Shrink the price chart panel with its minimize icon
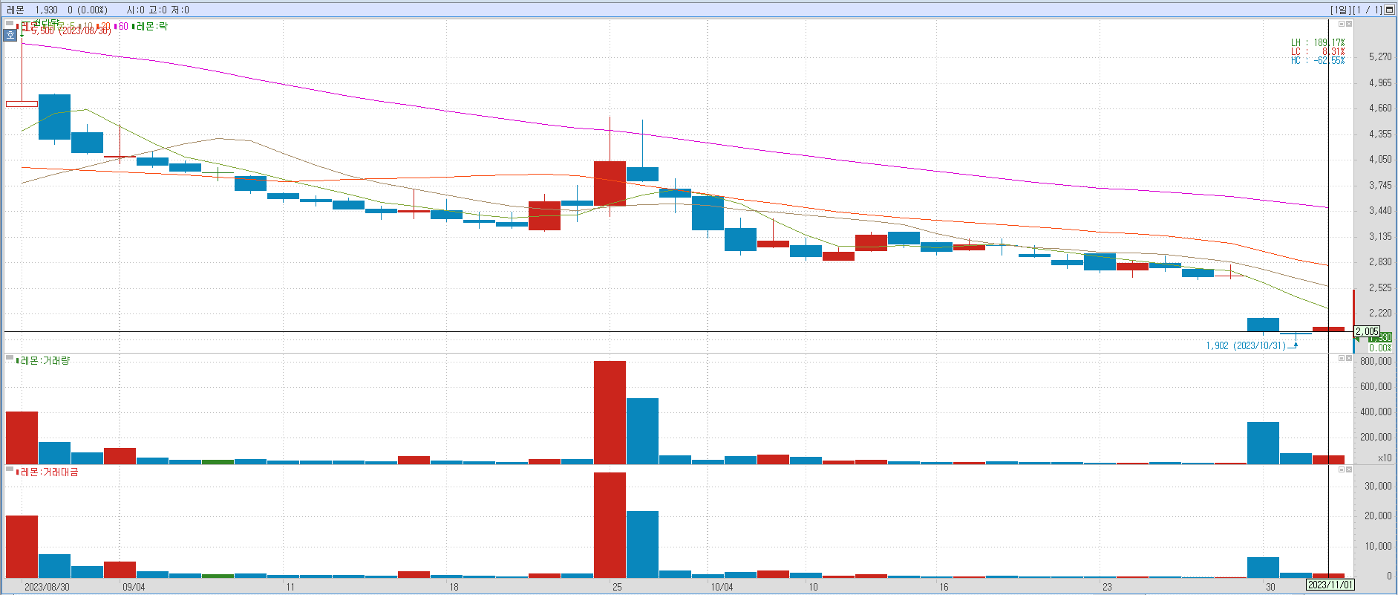 click(x=1342, y=24)
